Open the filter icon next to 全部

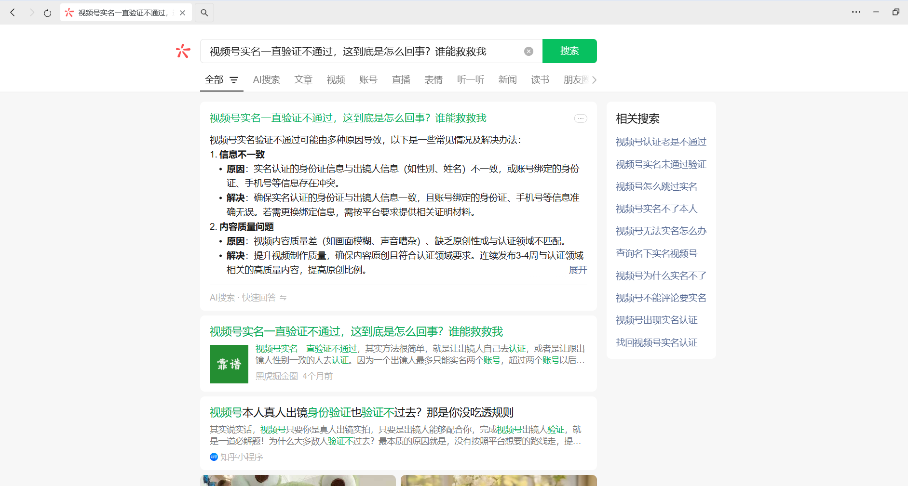234,80
